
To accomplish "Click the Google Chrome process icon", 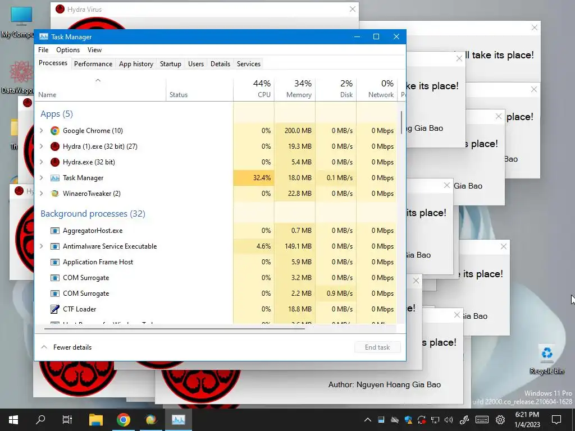I will (x=55, y=131).
